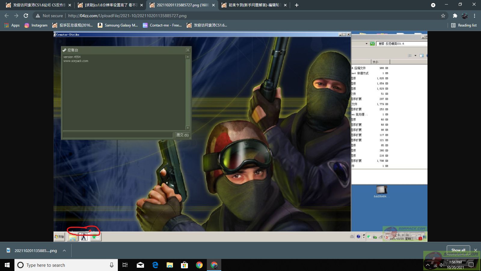Click the Apps grid shortcut
The image size is (481, 271).
tap(12, 25)
